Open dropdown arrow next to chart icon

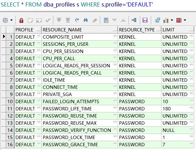coord(172,20)
